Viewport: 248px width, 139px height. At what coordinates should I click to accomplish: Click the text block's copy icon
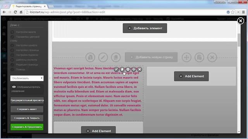click(x=122, y=69)
